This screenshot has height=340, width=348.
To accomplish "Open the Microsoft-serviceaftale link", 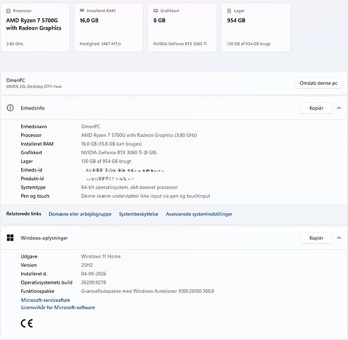I will click(45, 300).
